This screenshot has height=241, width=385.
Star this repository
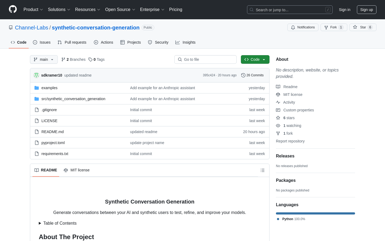point(363,27)
